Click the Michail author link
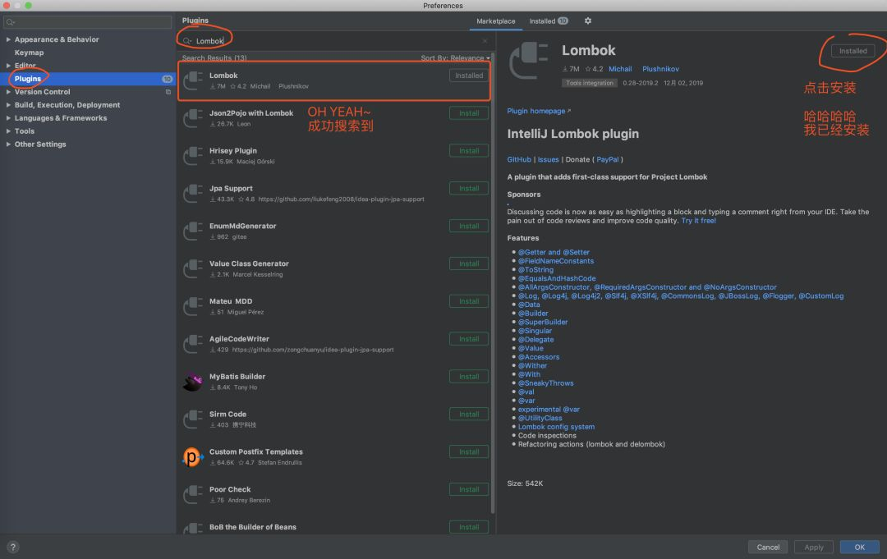 [620, 69]
